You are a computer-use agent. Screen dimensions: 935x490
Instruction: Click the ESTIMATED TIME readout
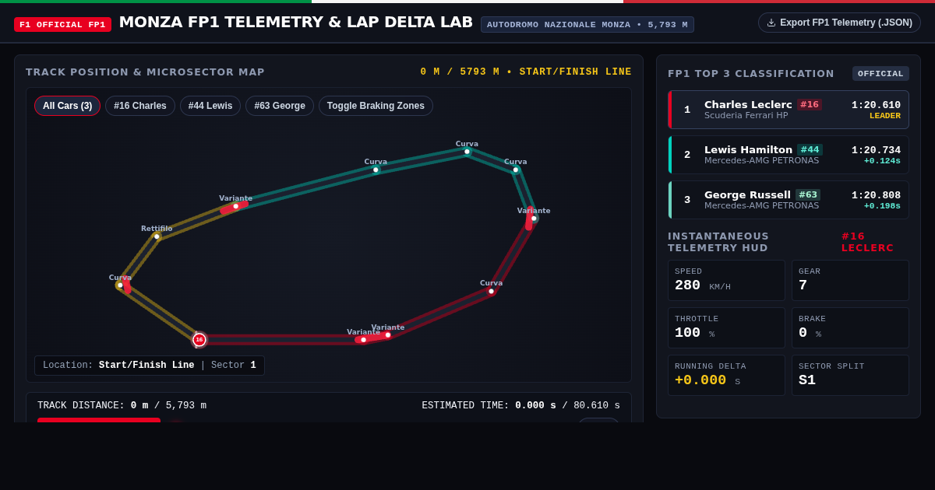tap(520, 406)
